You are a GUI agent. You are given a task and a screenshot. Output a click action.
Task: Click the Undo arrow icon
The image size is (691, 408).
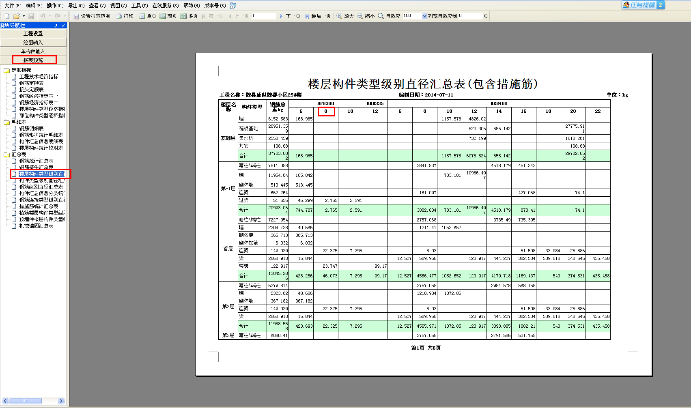[43, 16]
